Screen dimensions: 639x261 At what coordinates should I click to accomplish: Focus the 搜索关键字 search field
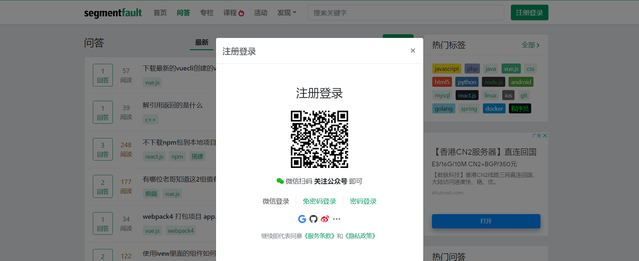tap(406, 13)
